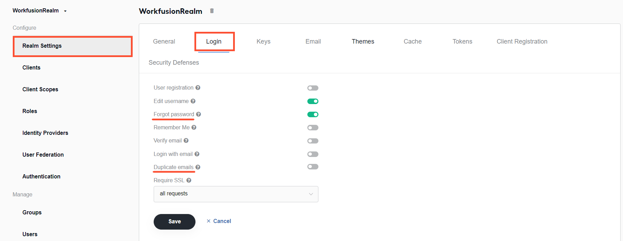Toggle the Duplicate emails switch
This screenshot has width=623, height=241.
coord(313,167)
